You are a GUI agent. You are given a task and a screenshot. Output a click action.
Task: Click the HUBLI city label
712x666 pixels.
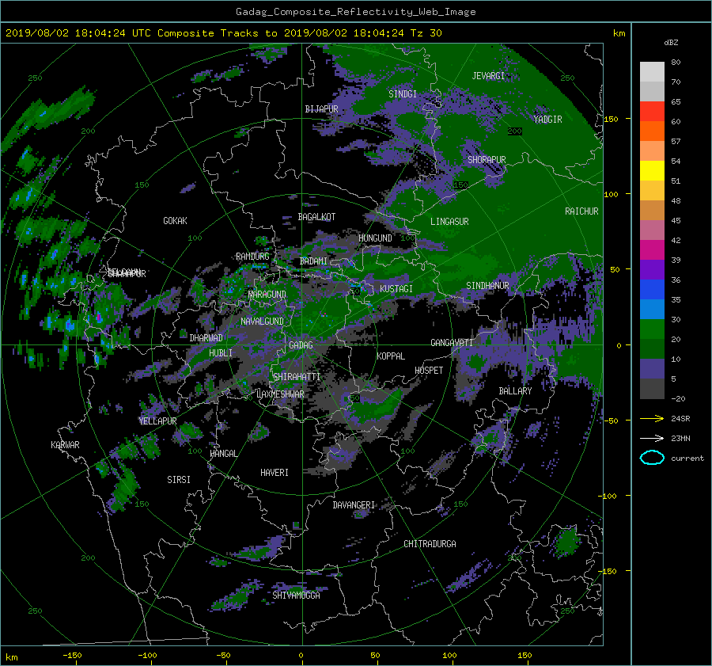pyautogui.click(x=221, y=353)
